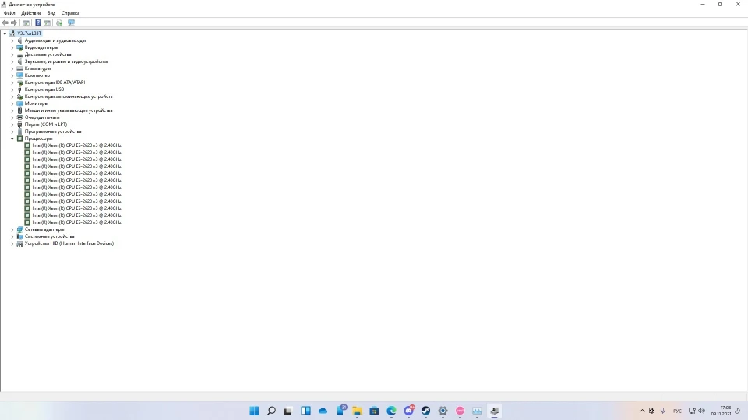Image resolution: width=748 pixels, height=420 pixels.
Task: Expand the Компьютер category
Action: [x=12, y=75]
